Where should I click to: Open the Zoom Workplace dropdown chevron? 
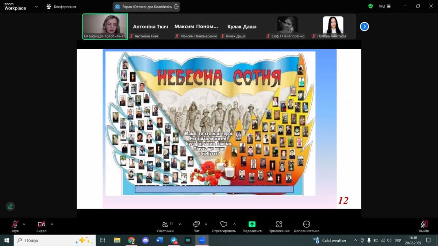(x=36, y=7)
